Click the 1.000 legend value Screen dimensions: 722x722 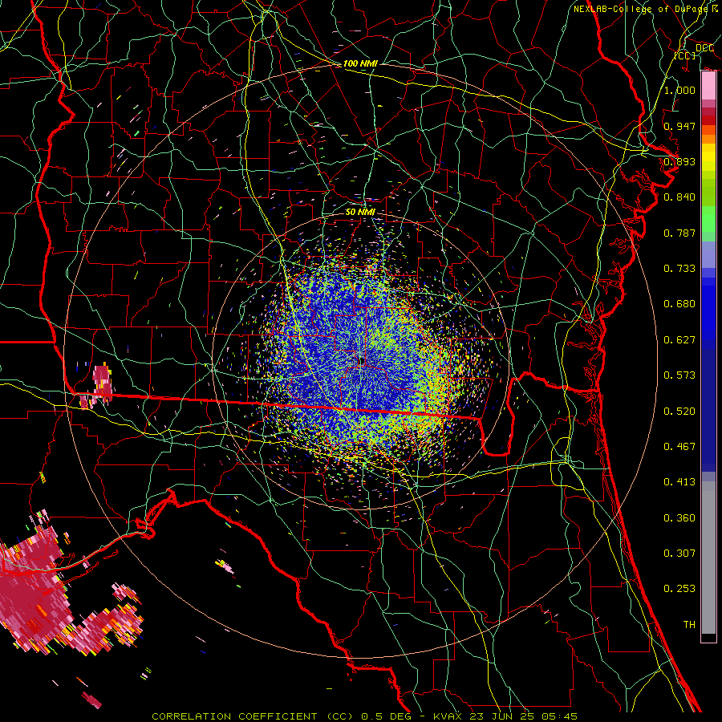(679, 90)
